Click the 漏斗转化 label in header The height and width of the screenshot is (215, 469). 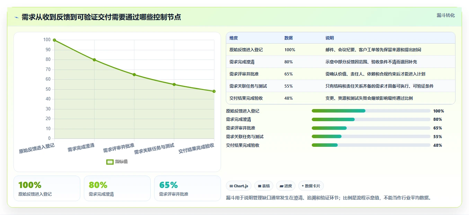point(445,15)
